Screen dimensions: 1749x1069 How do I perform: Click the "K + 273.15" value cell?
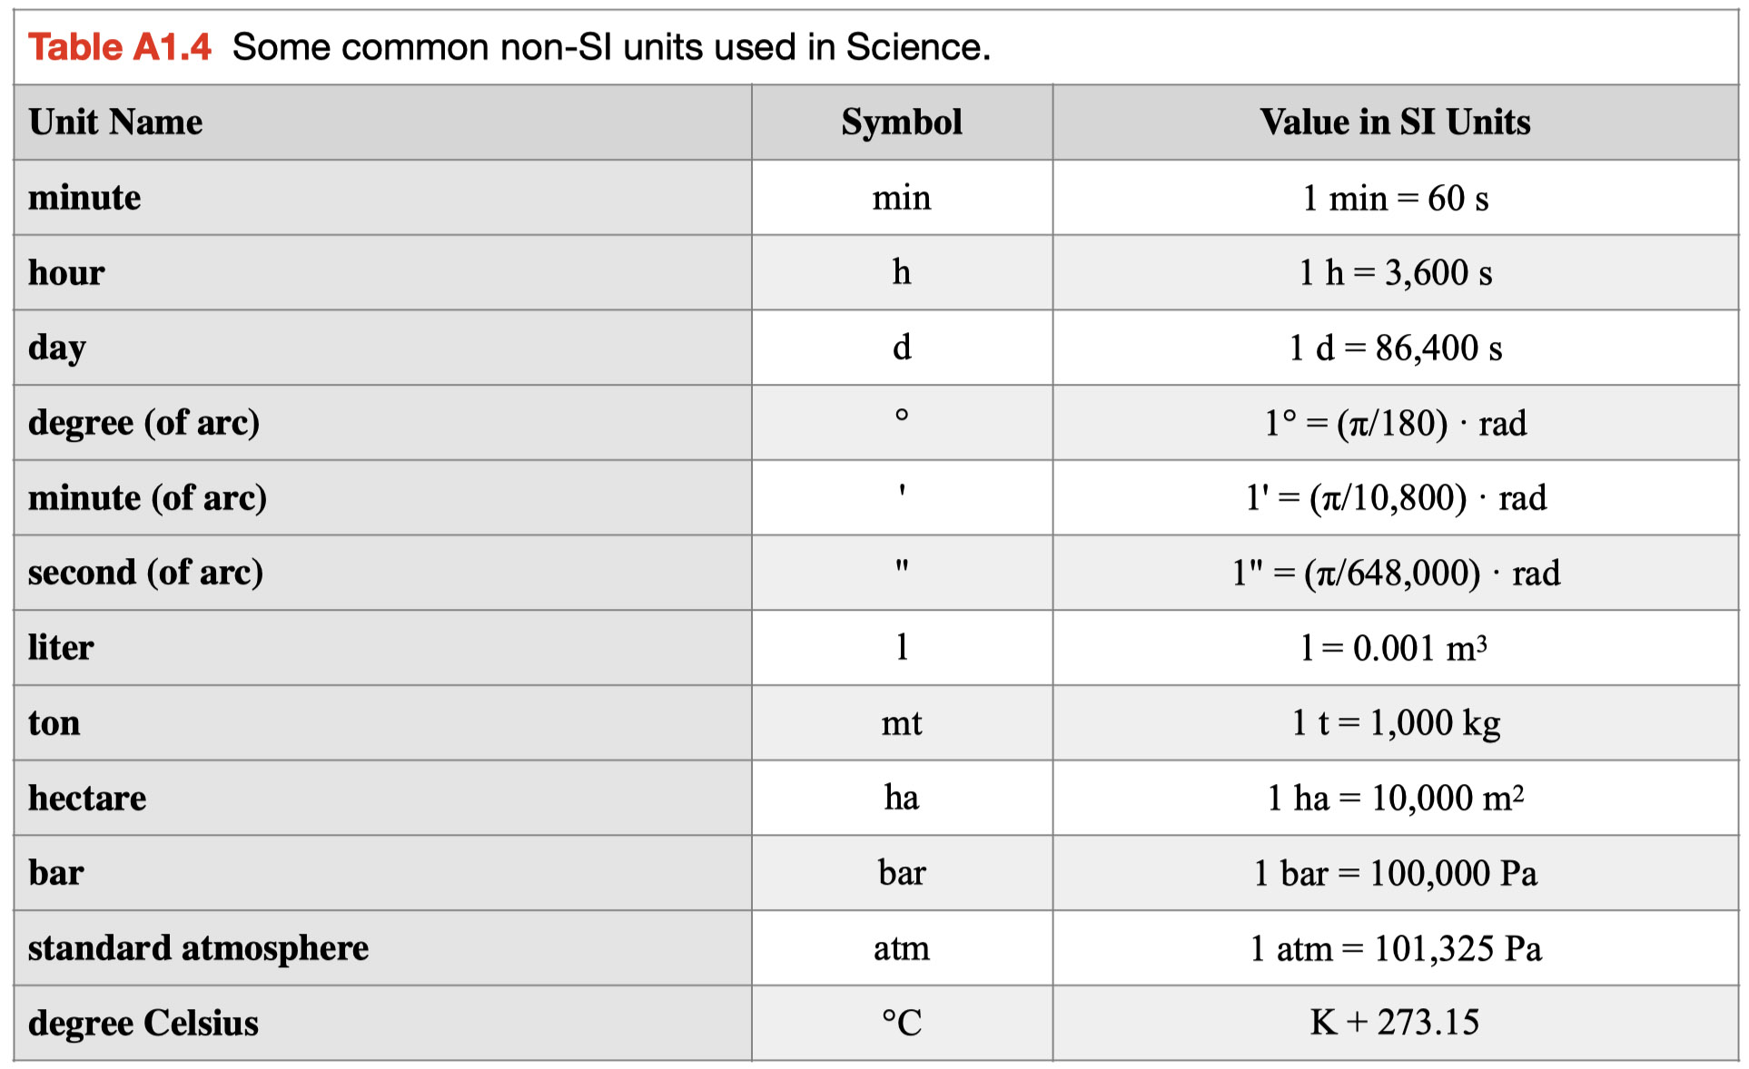pyautogui.click(x=1394, y=1023)
